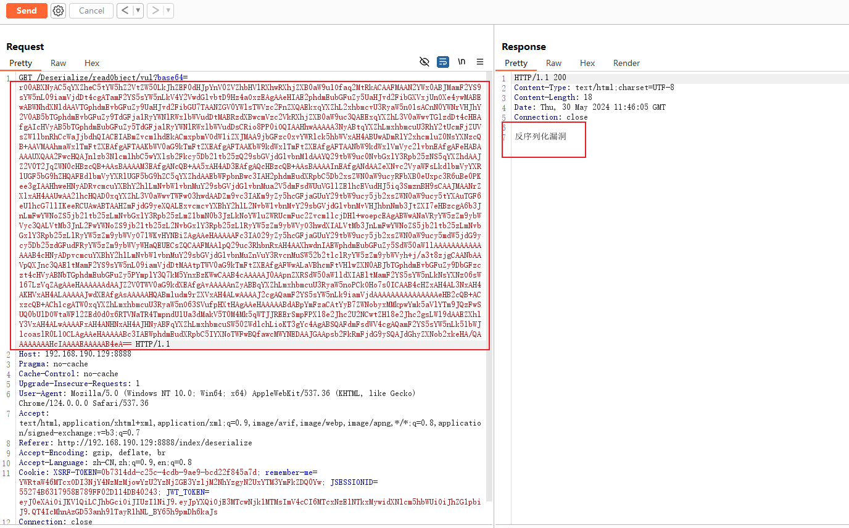The image size is (849, 528).
Task: Open the Request hamburger options menu
Action: point(480,62)
